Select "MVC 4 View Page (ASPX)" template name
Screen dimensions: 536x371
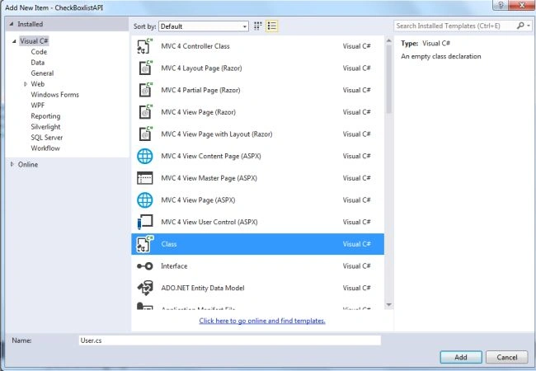click(x=198, y=200)
